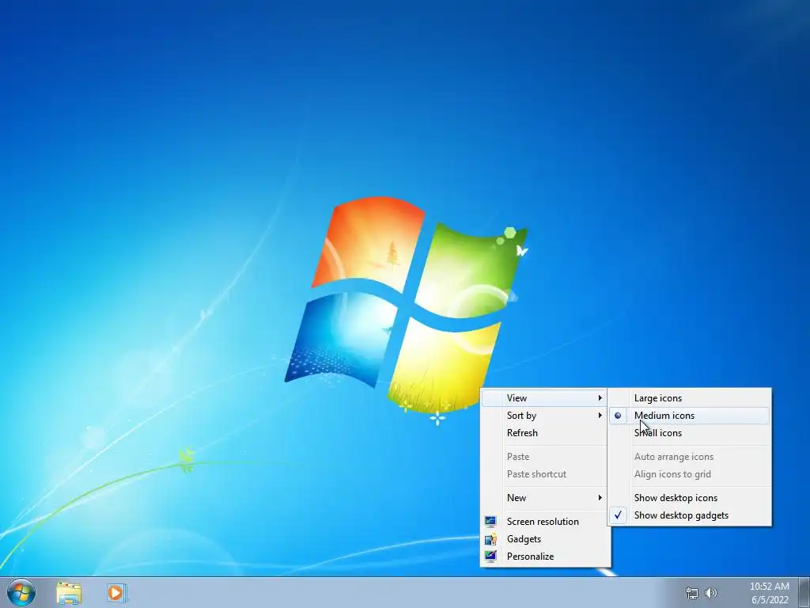Screen dimensions: 810x608
Task: Click the Show desktop button
Action: (804, 592)
